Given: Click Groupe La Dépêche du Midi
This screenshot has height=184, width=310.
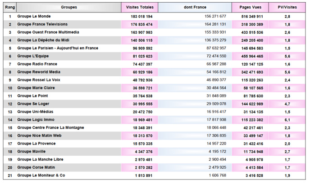Looking at the screenshot, I should (43, 40).
